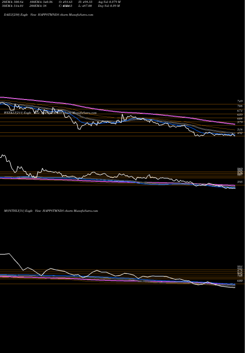
Task: Click the 608 price level label
Action: pos(240,119)
